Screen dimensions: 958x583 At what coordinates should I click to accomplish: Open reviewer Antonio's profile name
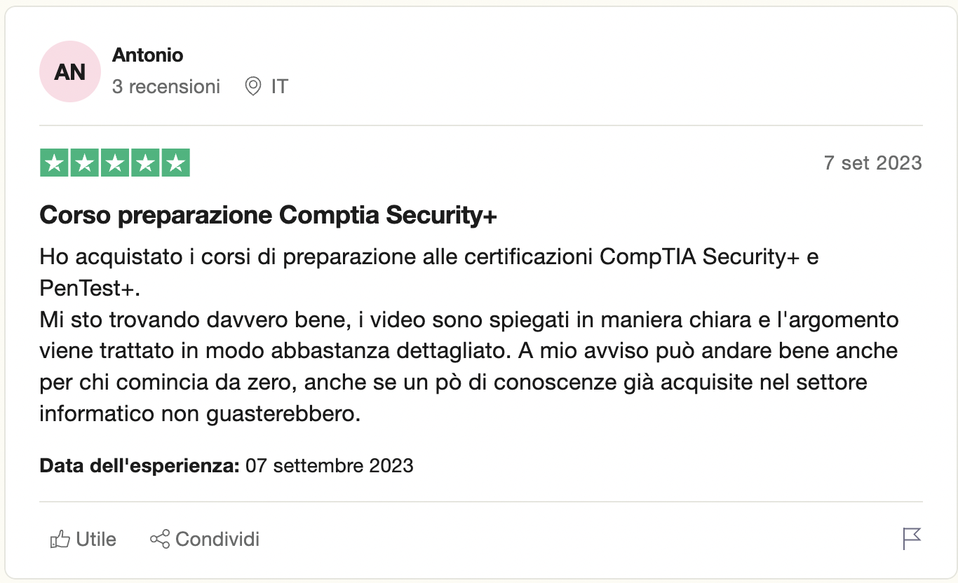[x=147, y=55]
